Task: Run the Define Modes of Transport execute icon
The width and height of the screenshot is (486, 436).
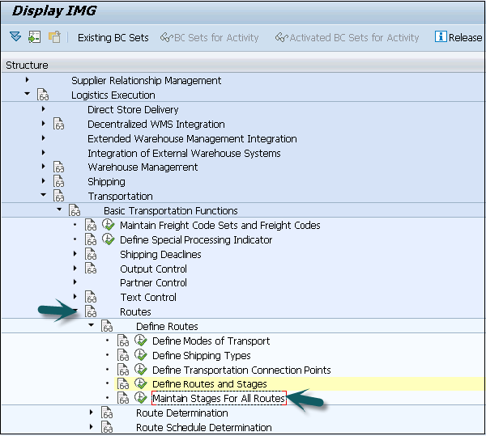Action: click(x=140, y=341)
